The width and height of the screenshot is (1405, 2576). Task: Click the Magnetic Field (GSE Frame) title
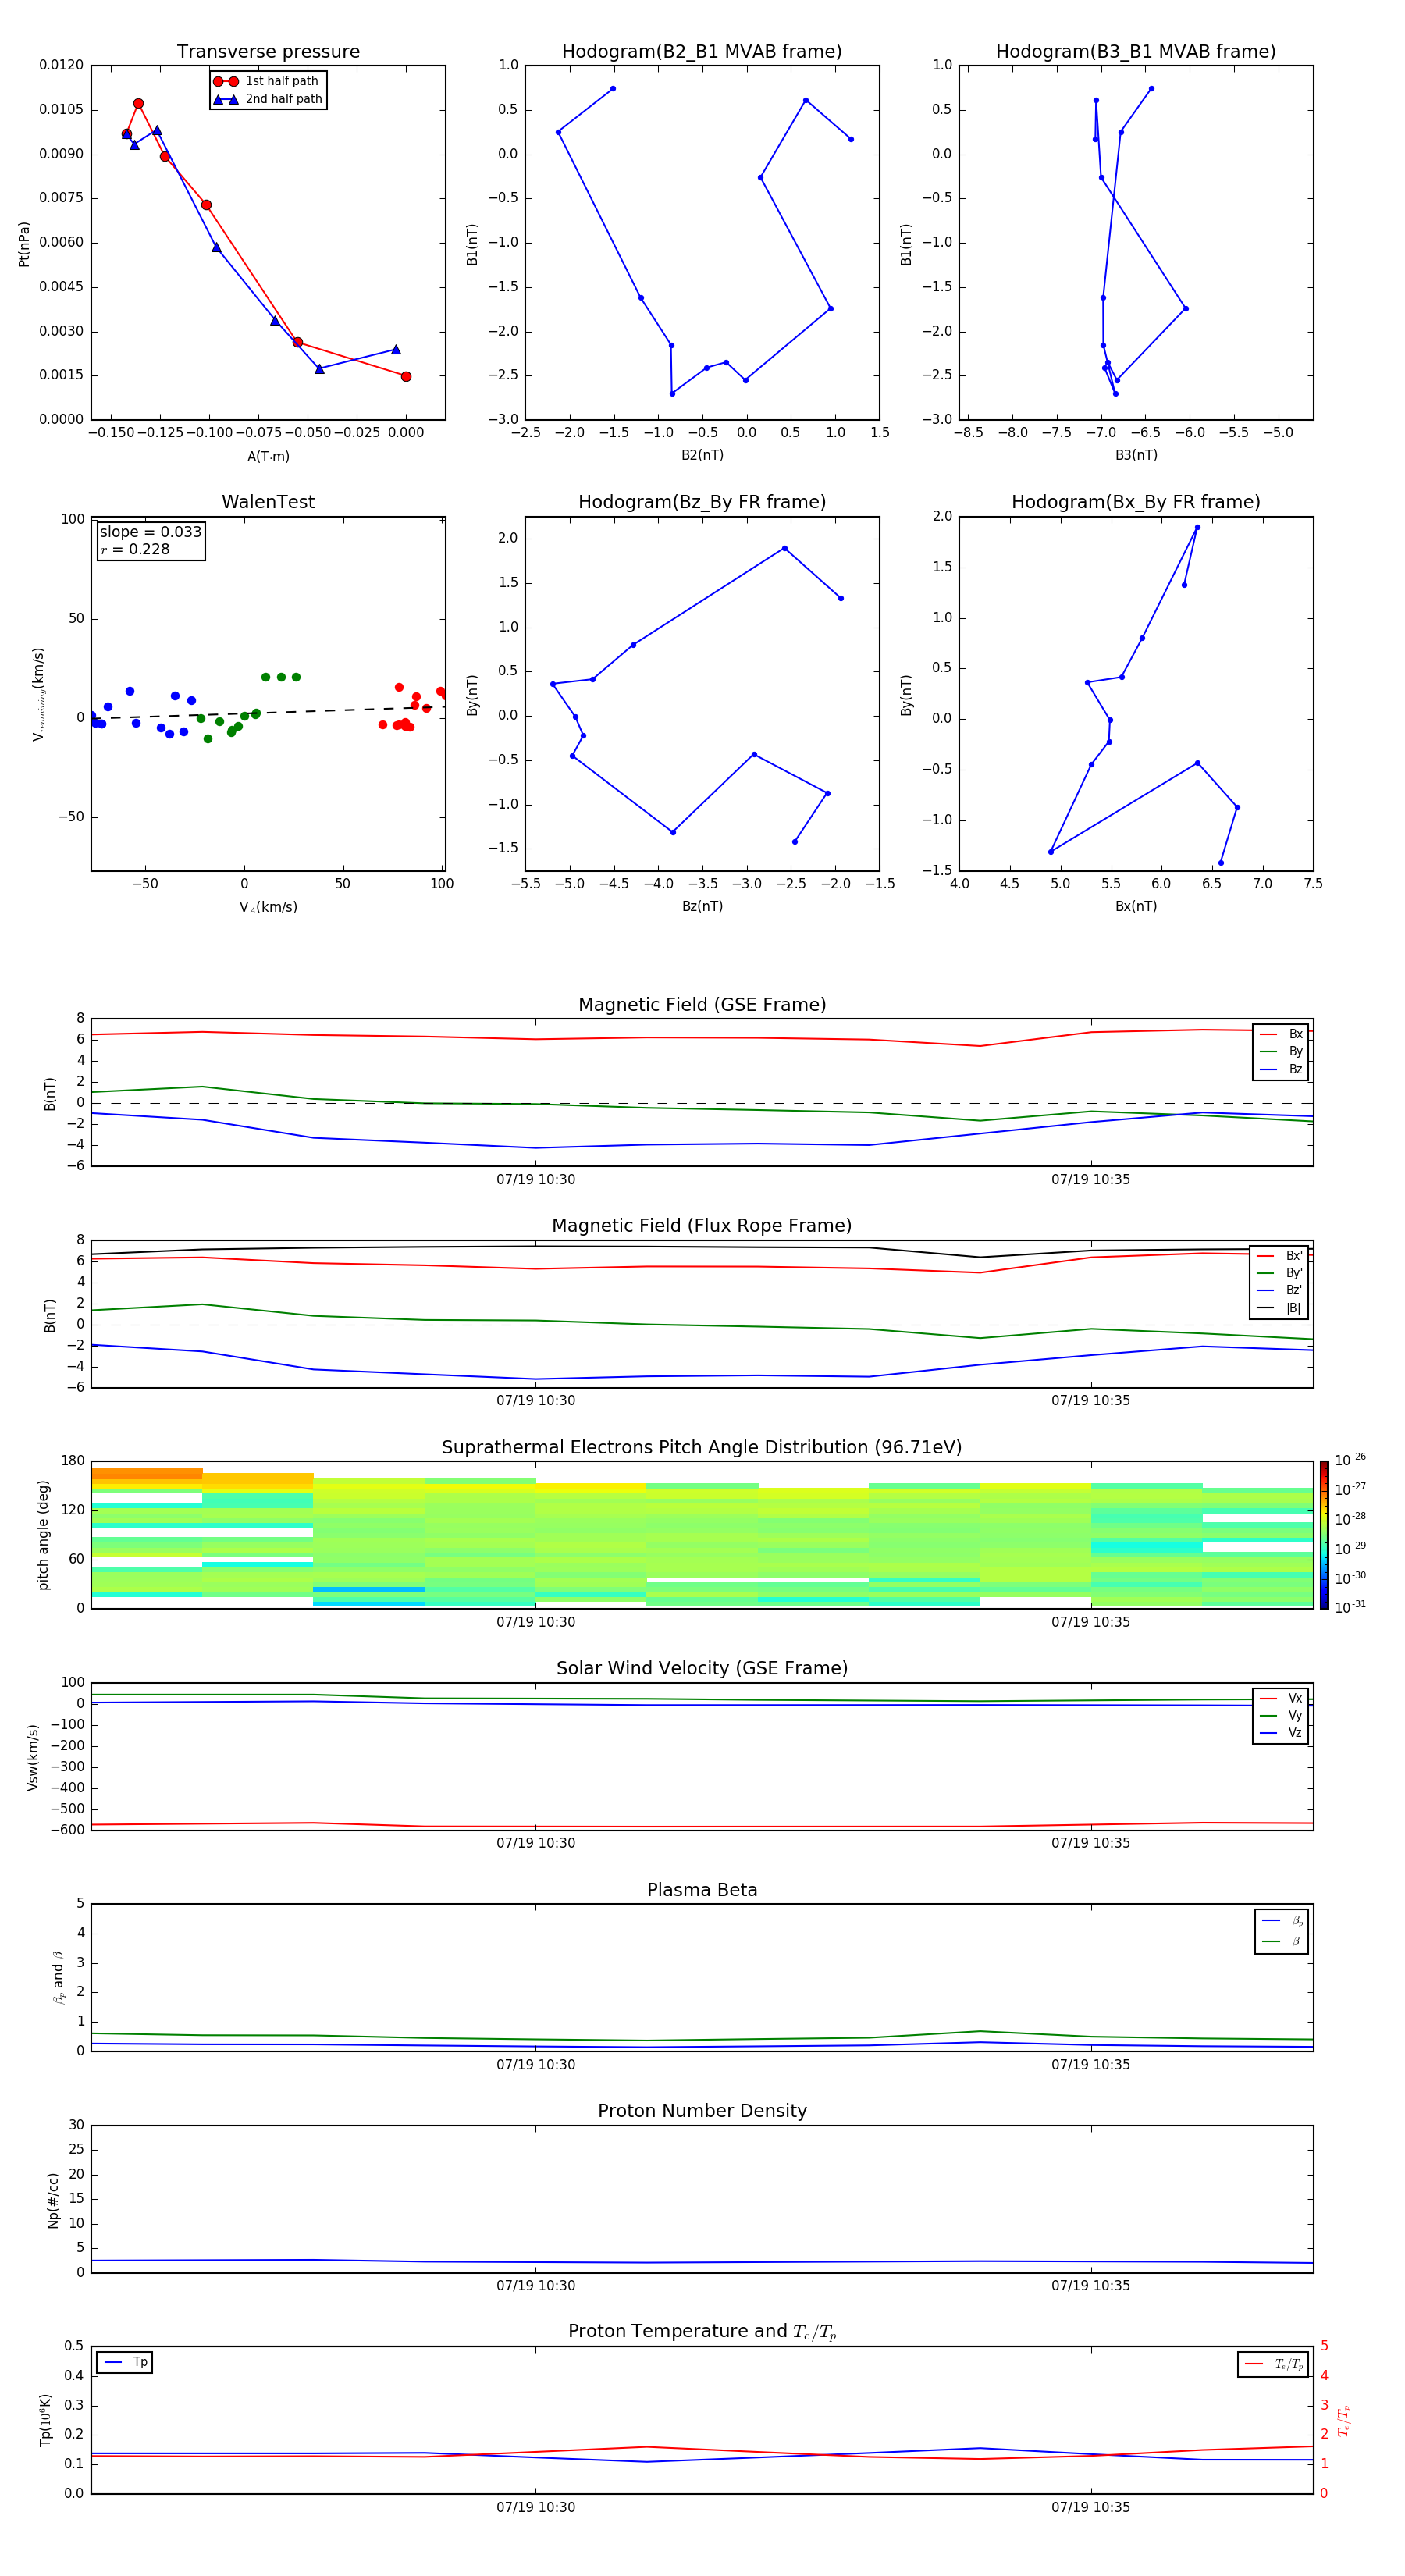click(x=702, y=1005)
